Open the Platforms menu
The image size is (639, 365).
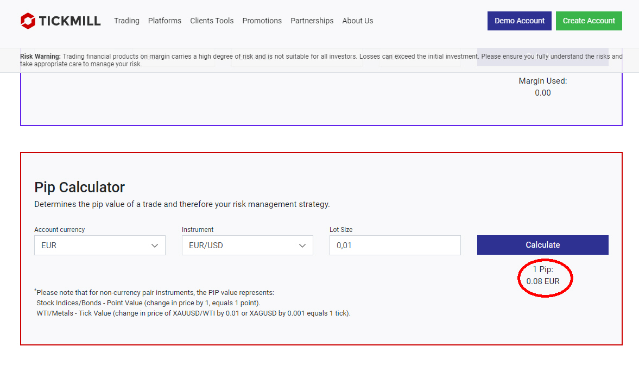tap(165, 21)
